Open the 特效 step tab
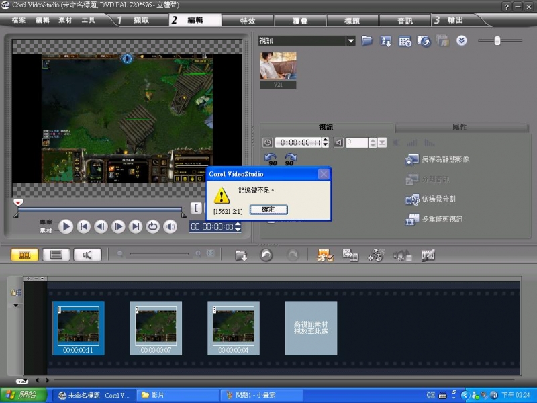This screenshot has height=403, width=537. click(248, 21)
